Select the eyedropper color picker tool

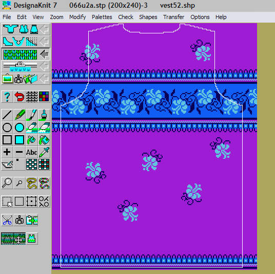44,152
